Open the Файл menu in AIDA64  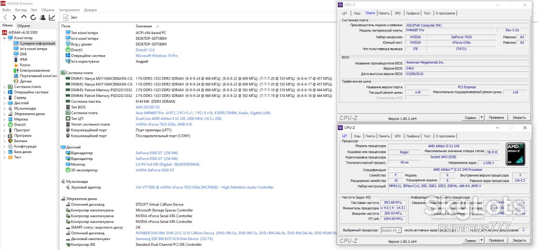click(x=6, y=10)
